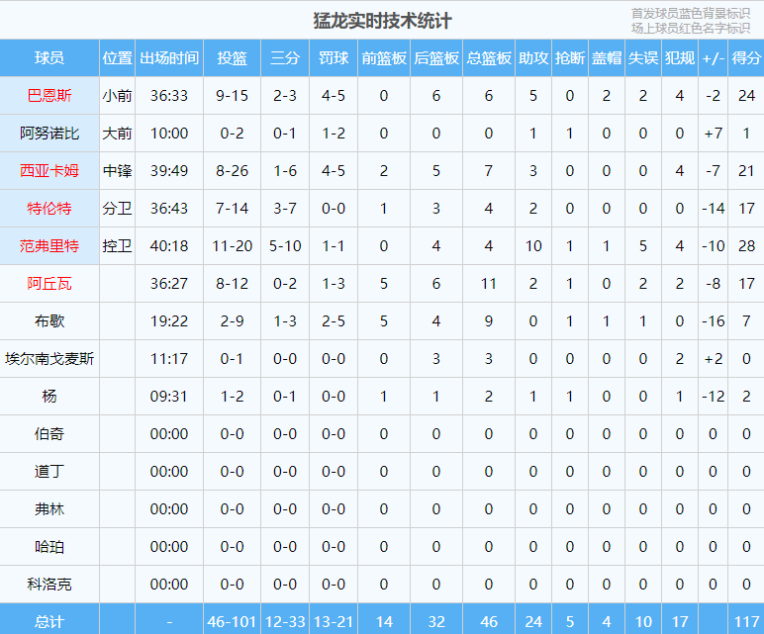Click total free throws 13-21
This screenshot has height=634, width=764.
coord(334,621)
